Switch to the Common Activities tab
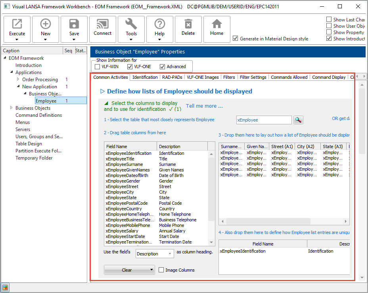This screenshot has height=293, width=368. click(x=111, y=77)
